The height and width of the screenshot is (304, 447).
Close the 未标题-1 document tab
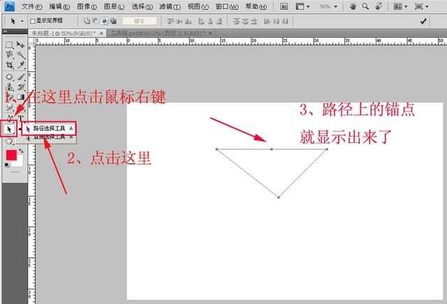click(101, 33)
